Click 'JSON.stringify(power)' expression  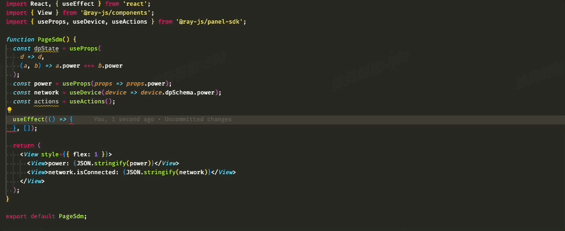(114, 163)
